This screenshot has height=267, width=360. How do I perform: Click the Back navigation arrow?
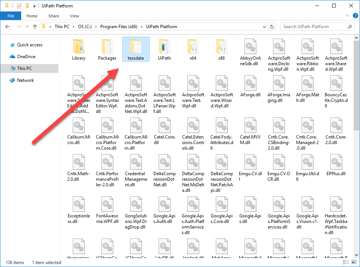click(7, 26)
